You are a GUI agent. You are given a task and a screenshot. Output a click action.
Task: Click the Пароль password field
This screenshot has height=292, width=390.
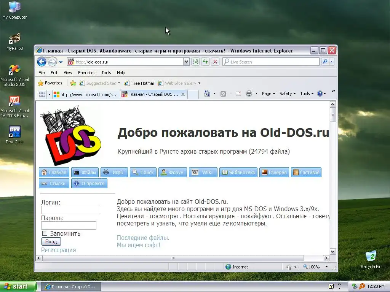point(69,225)
